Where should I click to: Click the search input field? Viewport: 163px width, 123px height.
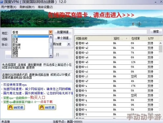click(x=111, y=32)
